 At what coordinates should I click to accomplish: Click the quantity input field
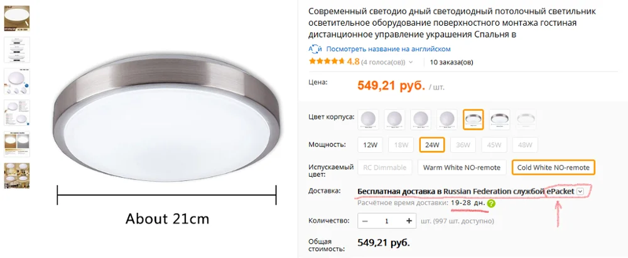click(x=387, y=221)
